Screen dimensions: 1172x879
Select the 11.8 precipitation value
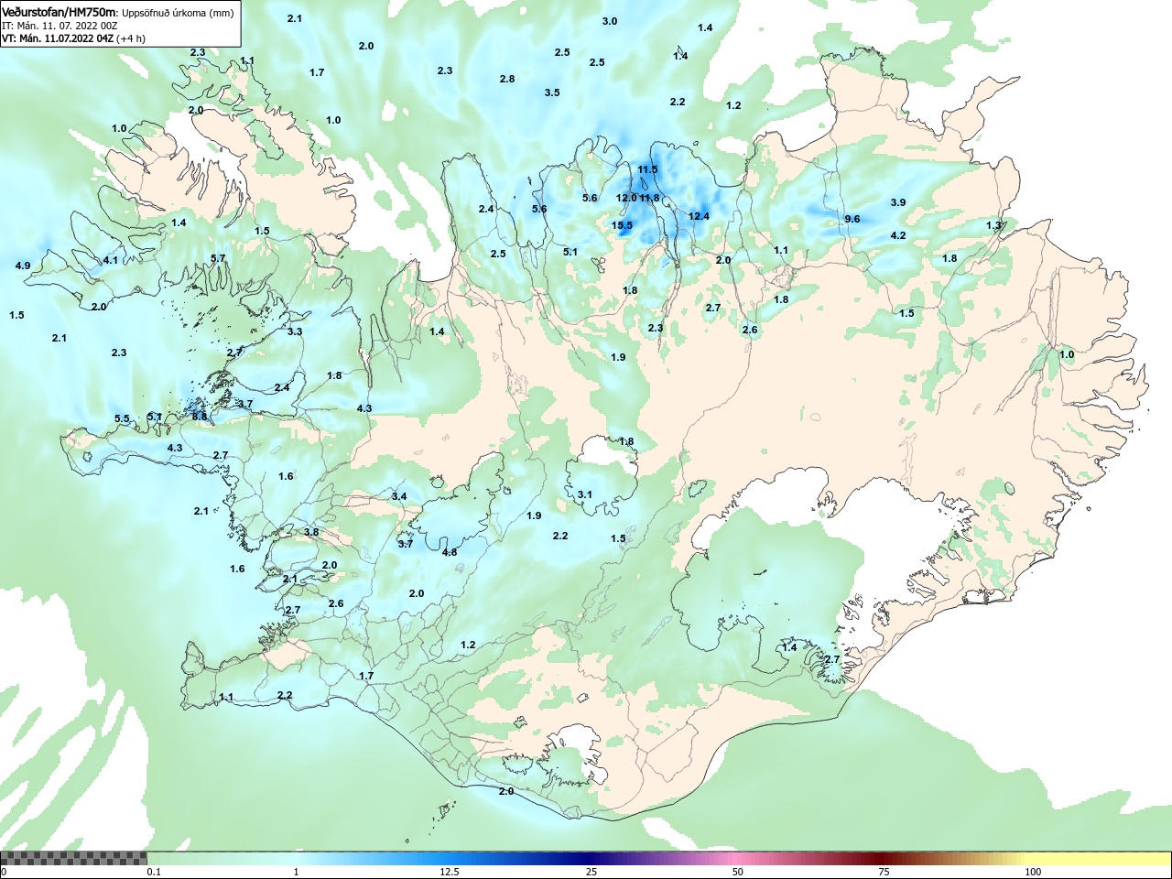coord(649,198)
